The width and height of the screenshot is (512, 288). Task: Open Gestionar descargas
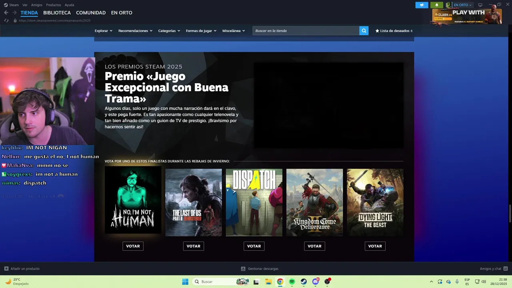coord(263,269)
